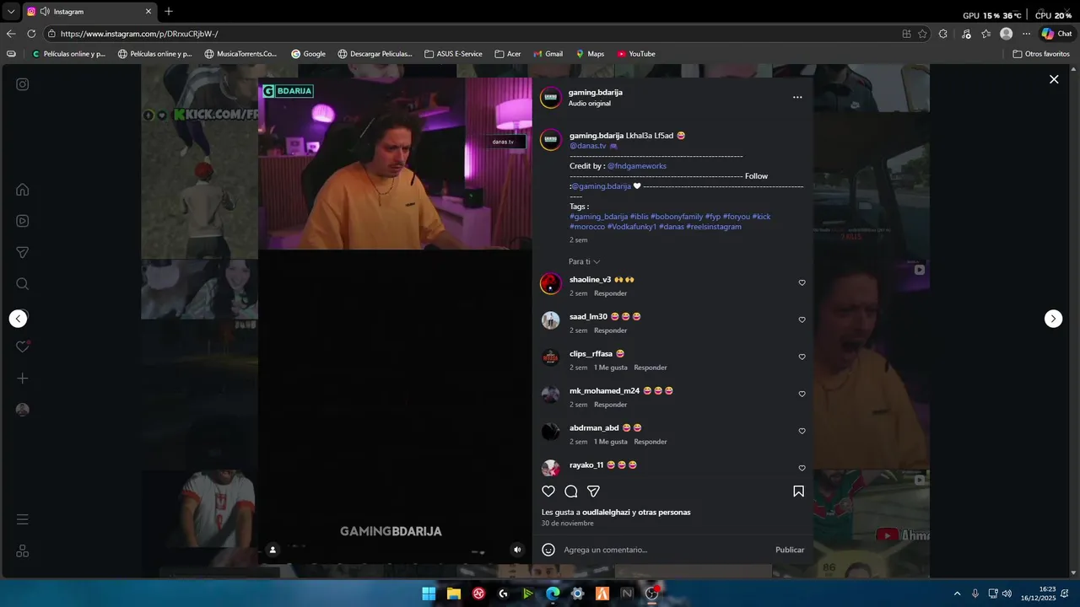The height and width of the screenshot is (607, 1080).
Task: Show hidden system tray icons chevron
Action: pyautogui.click(x=957, y=594)
